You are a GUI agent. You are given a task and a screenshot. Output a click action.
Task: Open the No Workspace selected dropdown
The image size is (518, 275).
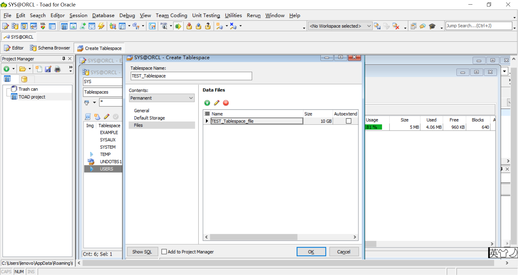coord(369,26)
